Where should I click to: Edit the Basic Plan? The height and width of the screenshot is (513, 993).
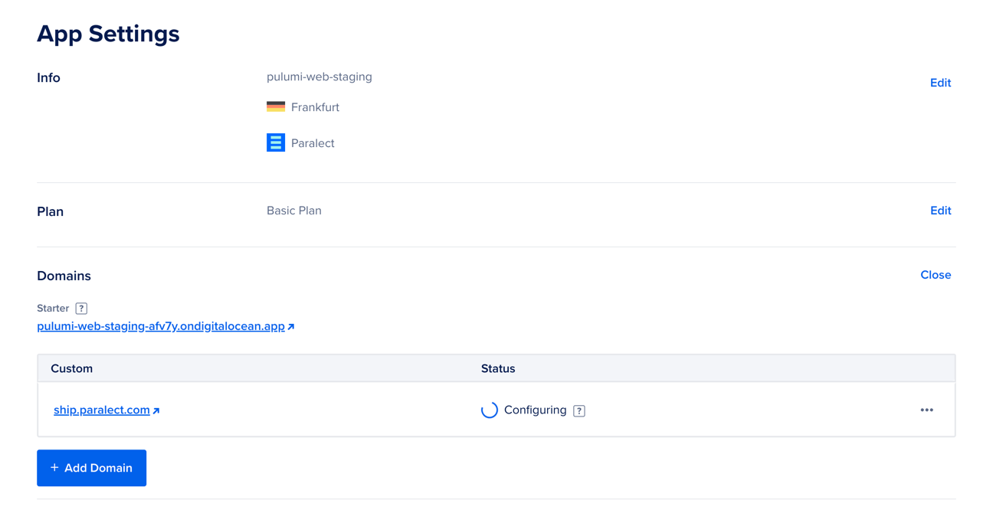pyautogui.click(x=940, y=210)
